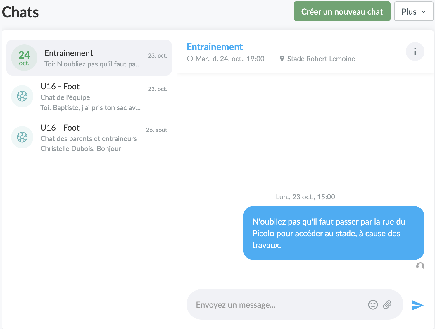Click the location pin beside Stade Robert Lemoine
This screenshot has height=329, width=435.
(x=282, y=59)
